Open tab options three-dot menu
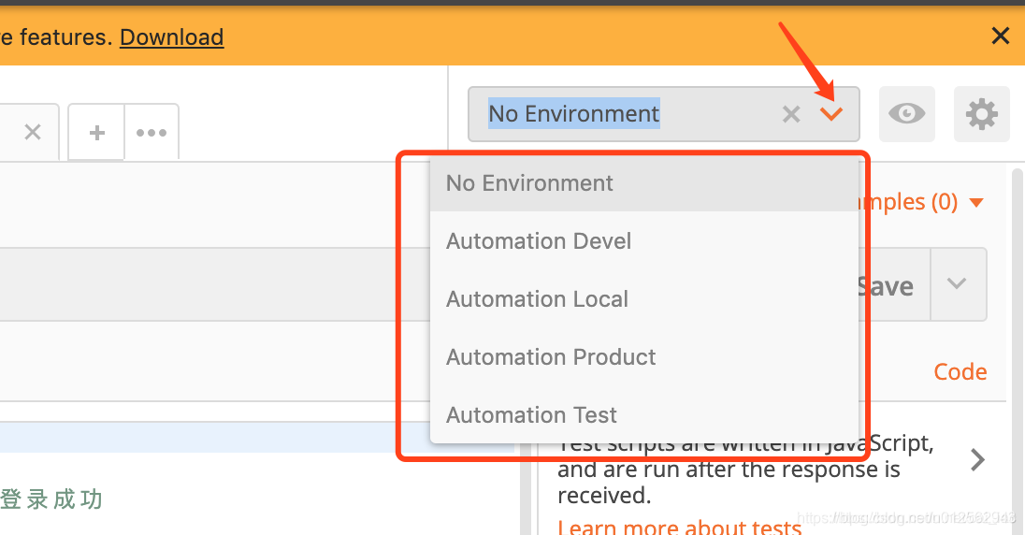Image resolution: width=1025 pixels, height=535 pixels. tap(152, 132)
